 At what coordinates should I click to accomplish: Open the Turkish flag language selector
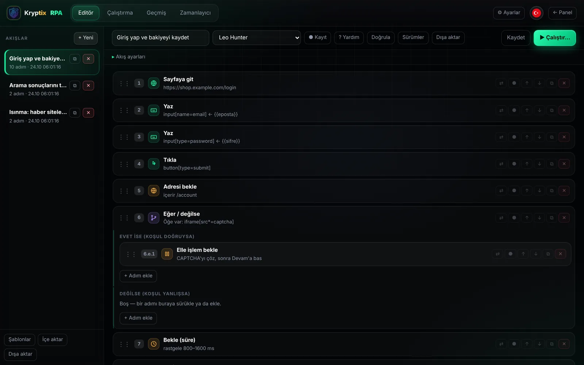click(536, 13)
